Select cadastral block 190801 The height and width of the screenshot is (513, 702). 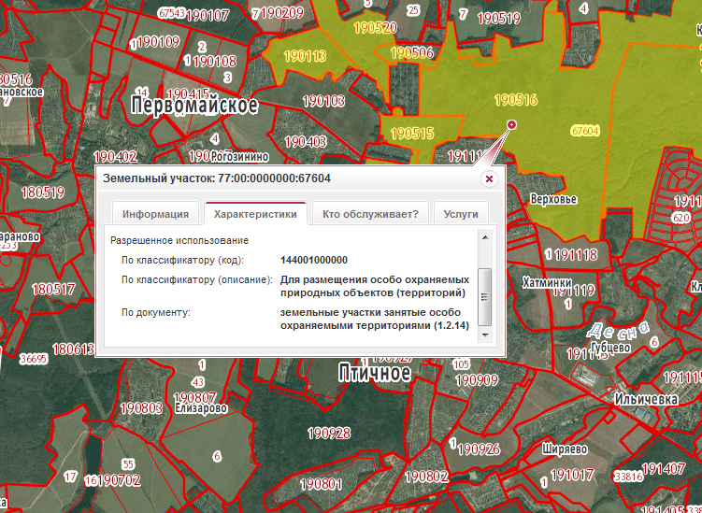321,484
